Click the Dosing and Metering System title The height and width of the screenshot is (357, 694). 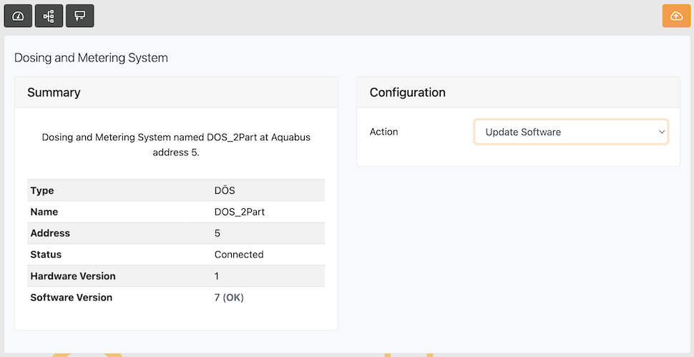91,58
